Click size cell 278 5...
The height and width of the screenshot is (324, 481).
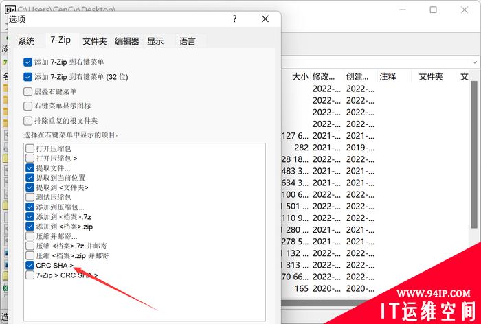tap(295, 242)
